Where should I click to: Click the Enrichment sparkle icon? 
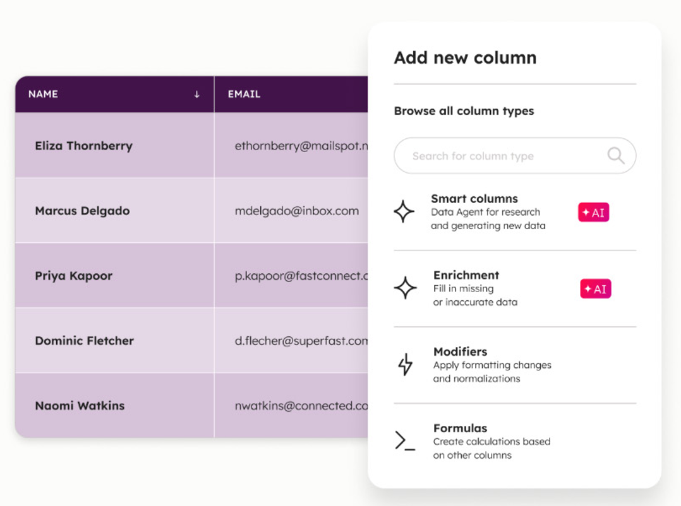[405, 288]
